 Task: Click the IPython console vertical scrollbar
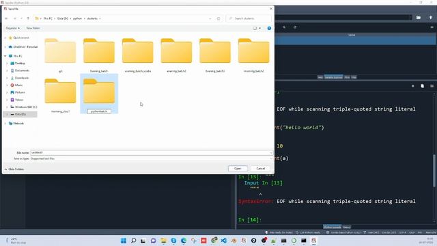pos(434,170)
